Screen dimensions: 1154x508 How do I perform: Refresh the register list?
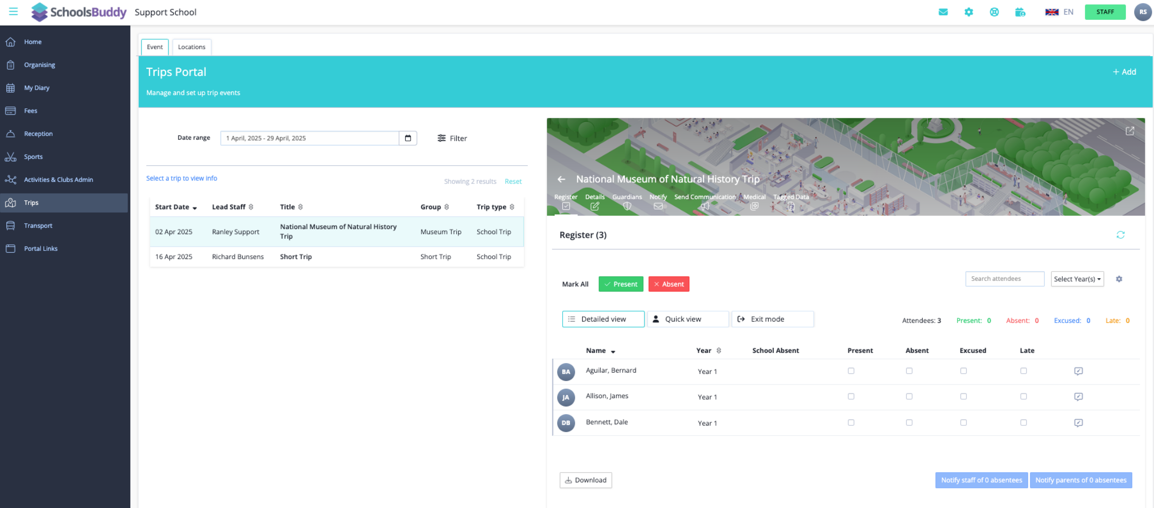coord(1120,235)
